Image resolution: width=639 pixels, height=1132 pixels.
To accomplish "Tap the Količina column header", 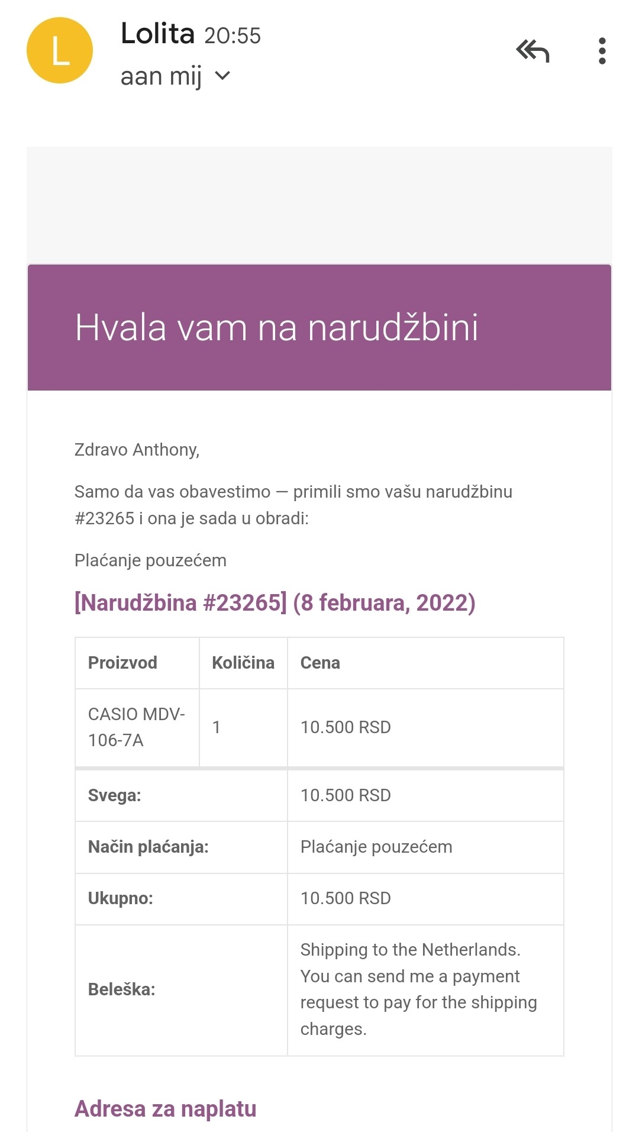I will tap(243, 663).
